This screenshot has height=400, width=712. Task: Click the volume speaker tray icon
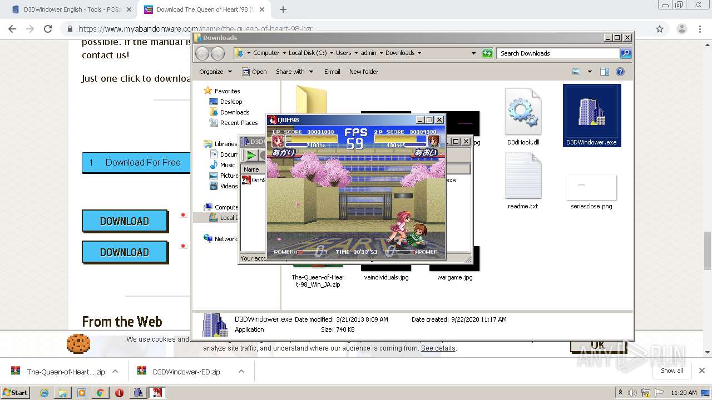pyautogui.click(x=632, y=393)
